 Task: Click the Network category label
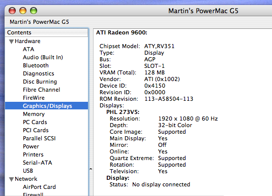coord(26,179)
